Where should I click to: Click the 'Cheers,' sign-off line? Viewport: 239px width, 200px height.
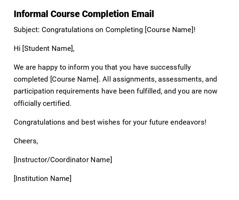click(26, 141)
